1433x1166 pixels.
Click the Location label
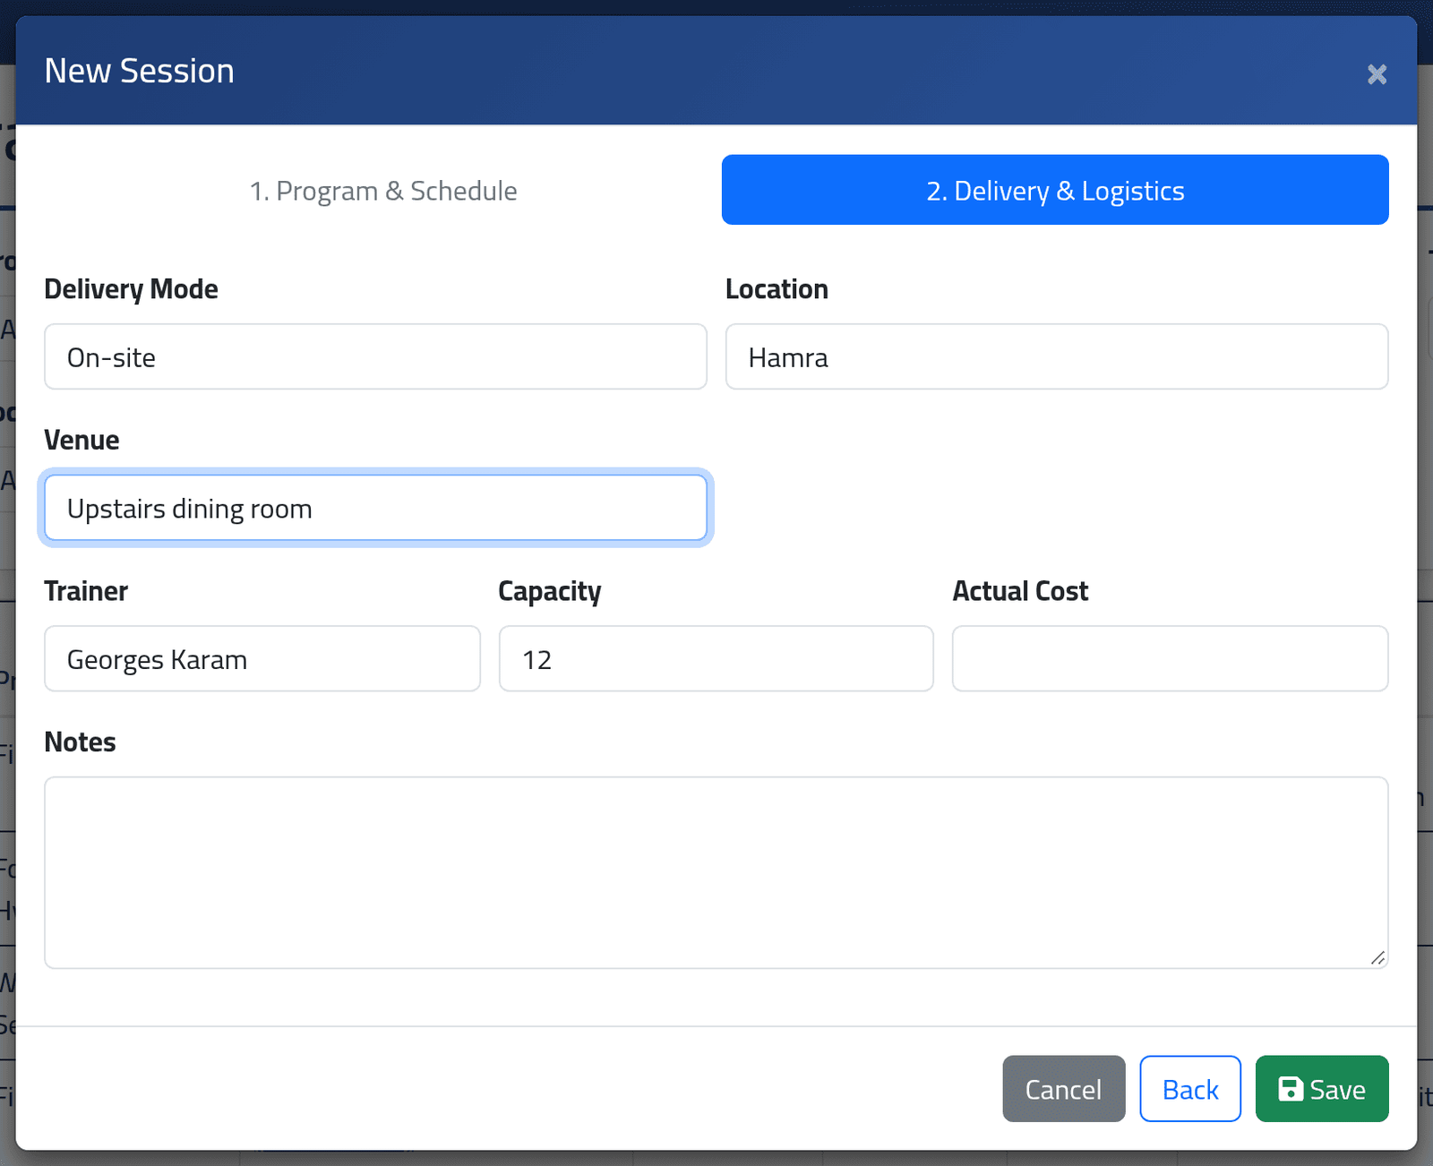(777, 289)
